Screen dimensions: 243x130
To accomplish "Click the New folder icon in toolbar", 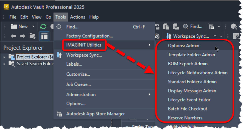I will click(x=14, y=27).
